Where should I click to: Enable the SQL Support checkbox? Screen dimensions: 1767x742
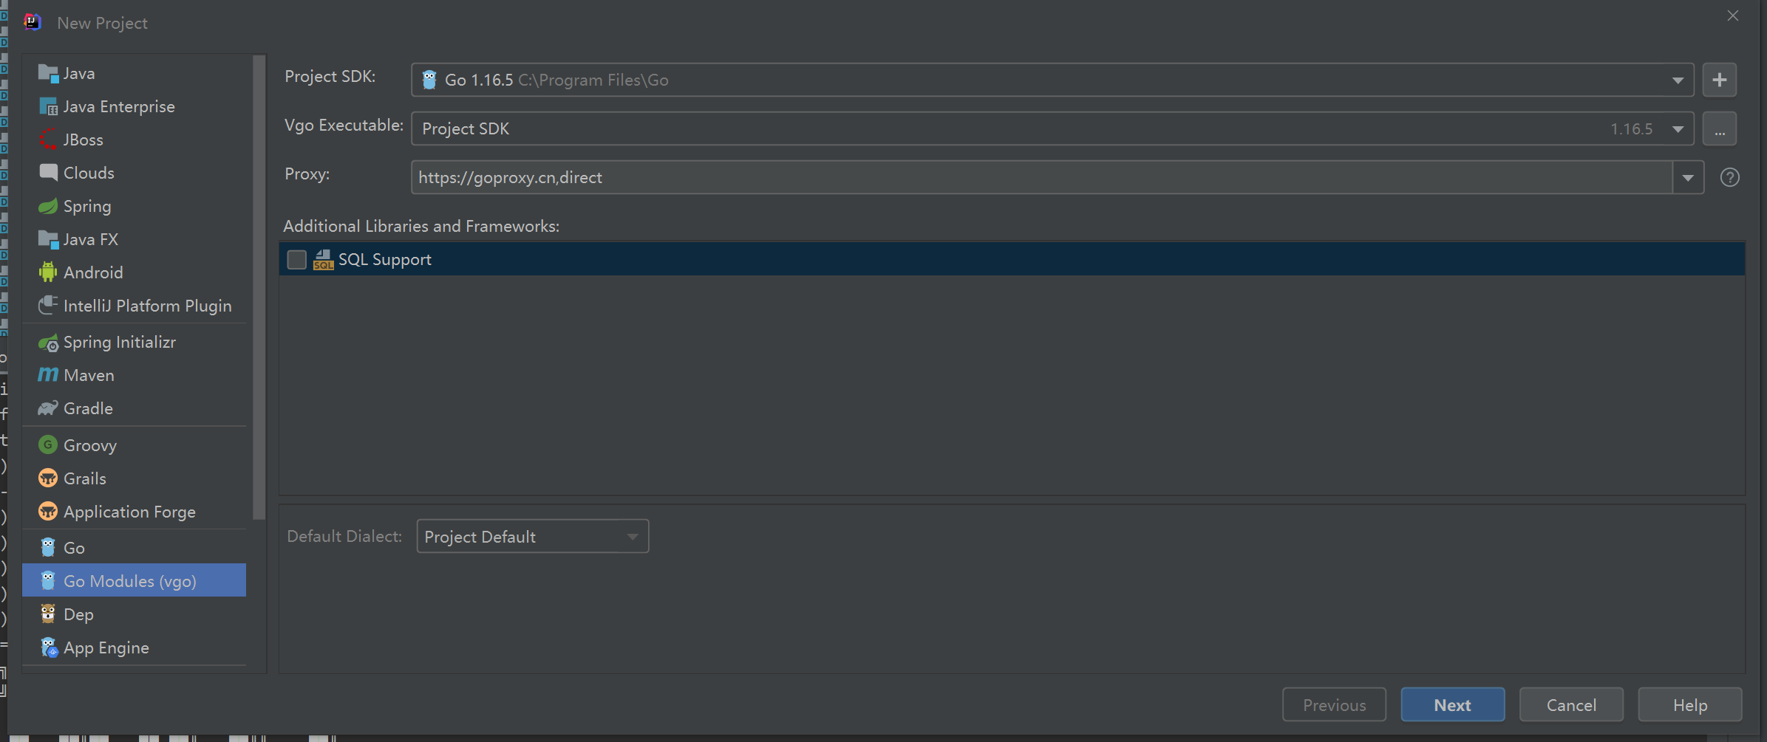(296, 260)
